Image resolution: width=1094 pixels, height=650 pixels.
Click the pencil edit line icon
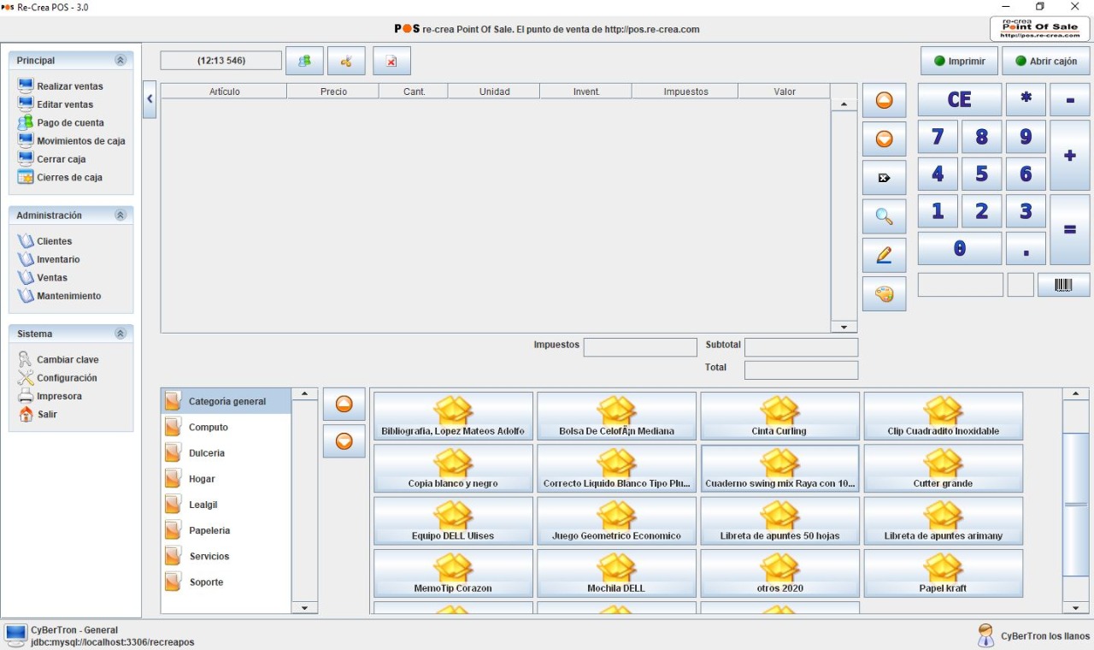884,256
